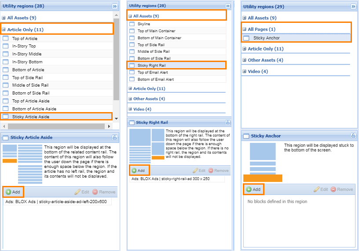Viewport: 359px width, 251px height.
Task: Click the region icon beside Skyline
Action: point(132,24)
